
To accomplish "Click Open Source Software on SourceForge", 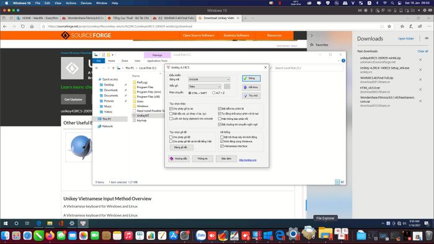I will coord(198,35).
